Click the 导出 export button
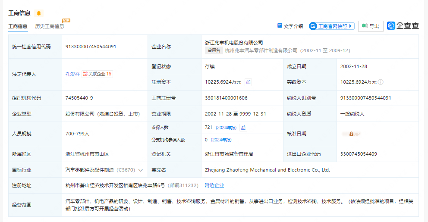Screen dimensions: 428x222 371,26
